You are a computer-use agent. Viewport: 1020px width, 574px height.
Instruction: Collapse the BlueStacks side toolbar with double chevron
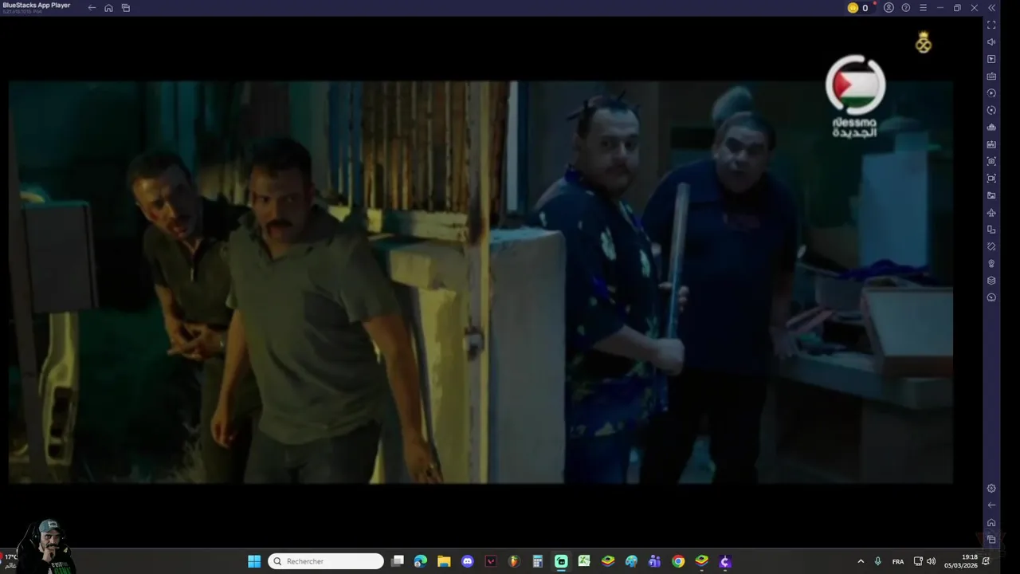click(x=991, y=8)
